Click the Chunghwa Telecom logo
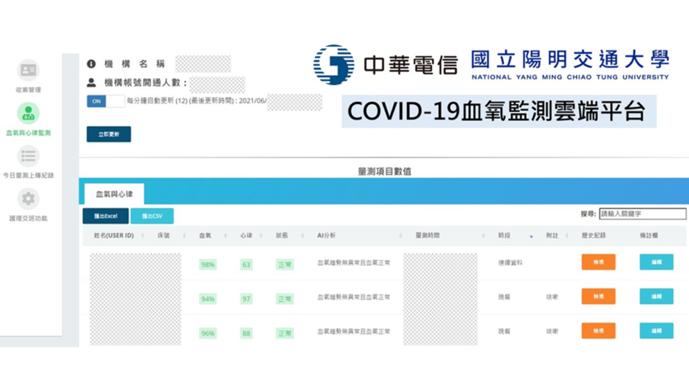Image resolution: width=689 pixels, height=387 pixels. tap(386, 64)
